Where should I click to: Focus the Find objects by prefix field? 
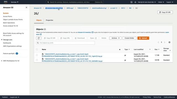point(66,43)
